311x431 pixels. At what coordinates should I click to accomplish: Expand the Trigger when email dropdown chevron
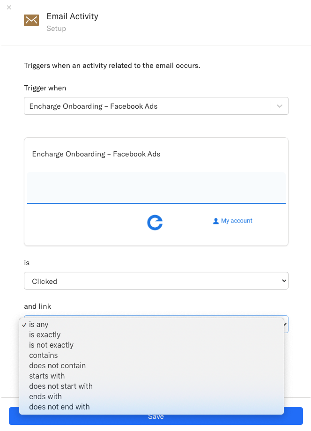pyautogui.click(x=280, y=106)
